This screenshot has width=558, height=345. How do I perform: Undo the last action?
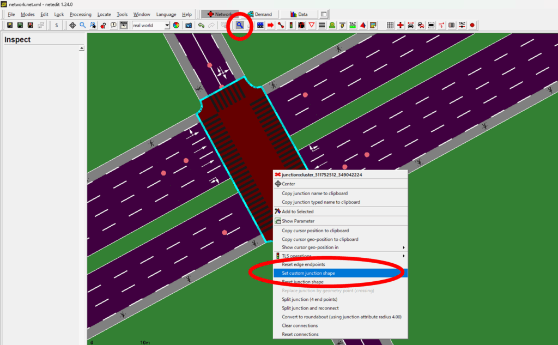coord(202,25)
